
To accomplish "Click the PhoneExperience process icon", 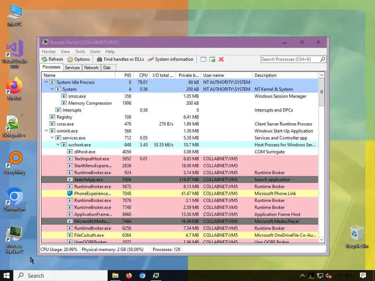I will tap(70, 193).
